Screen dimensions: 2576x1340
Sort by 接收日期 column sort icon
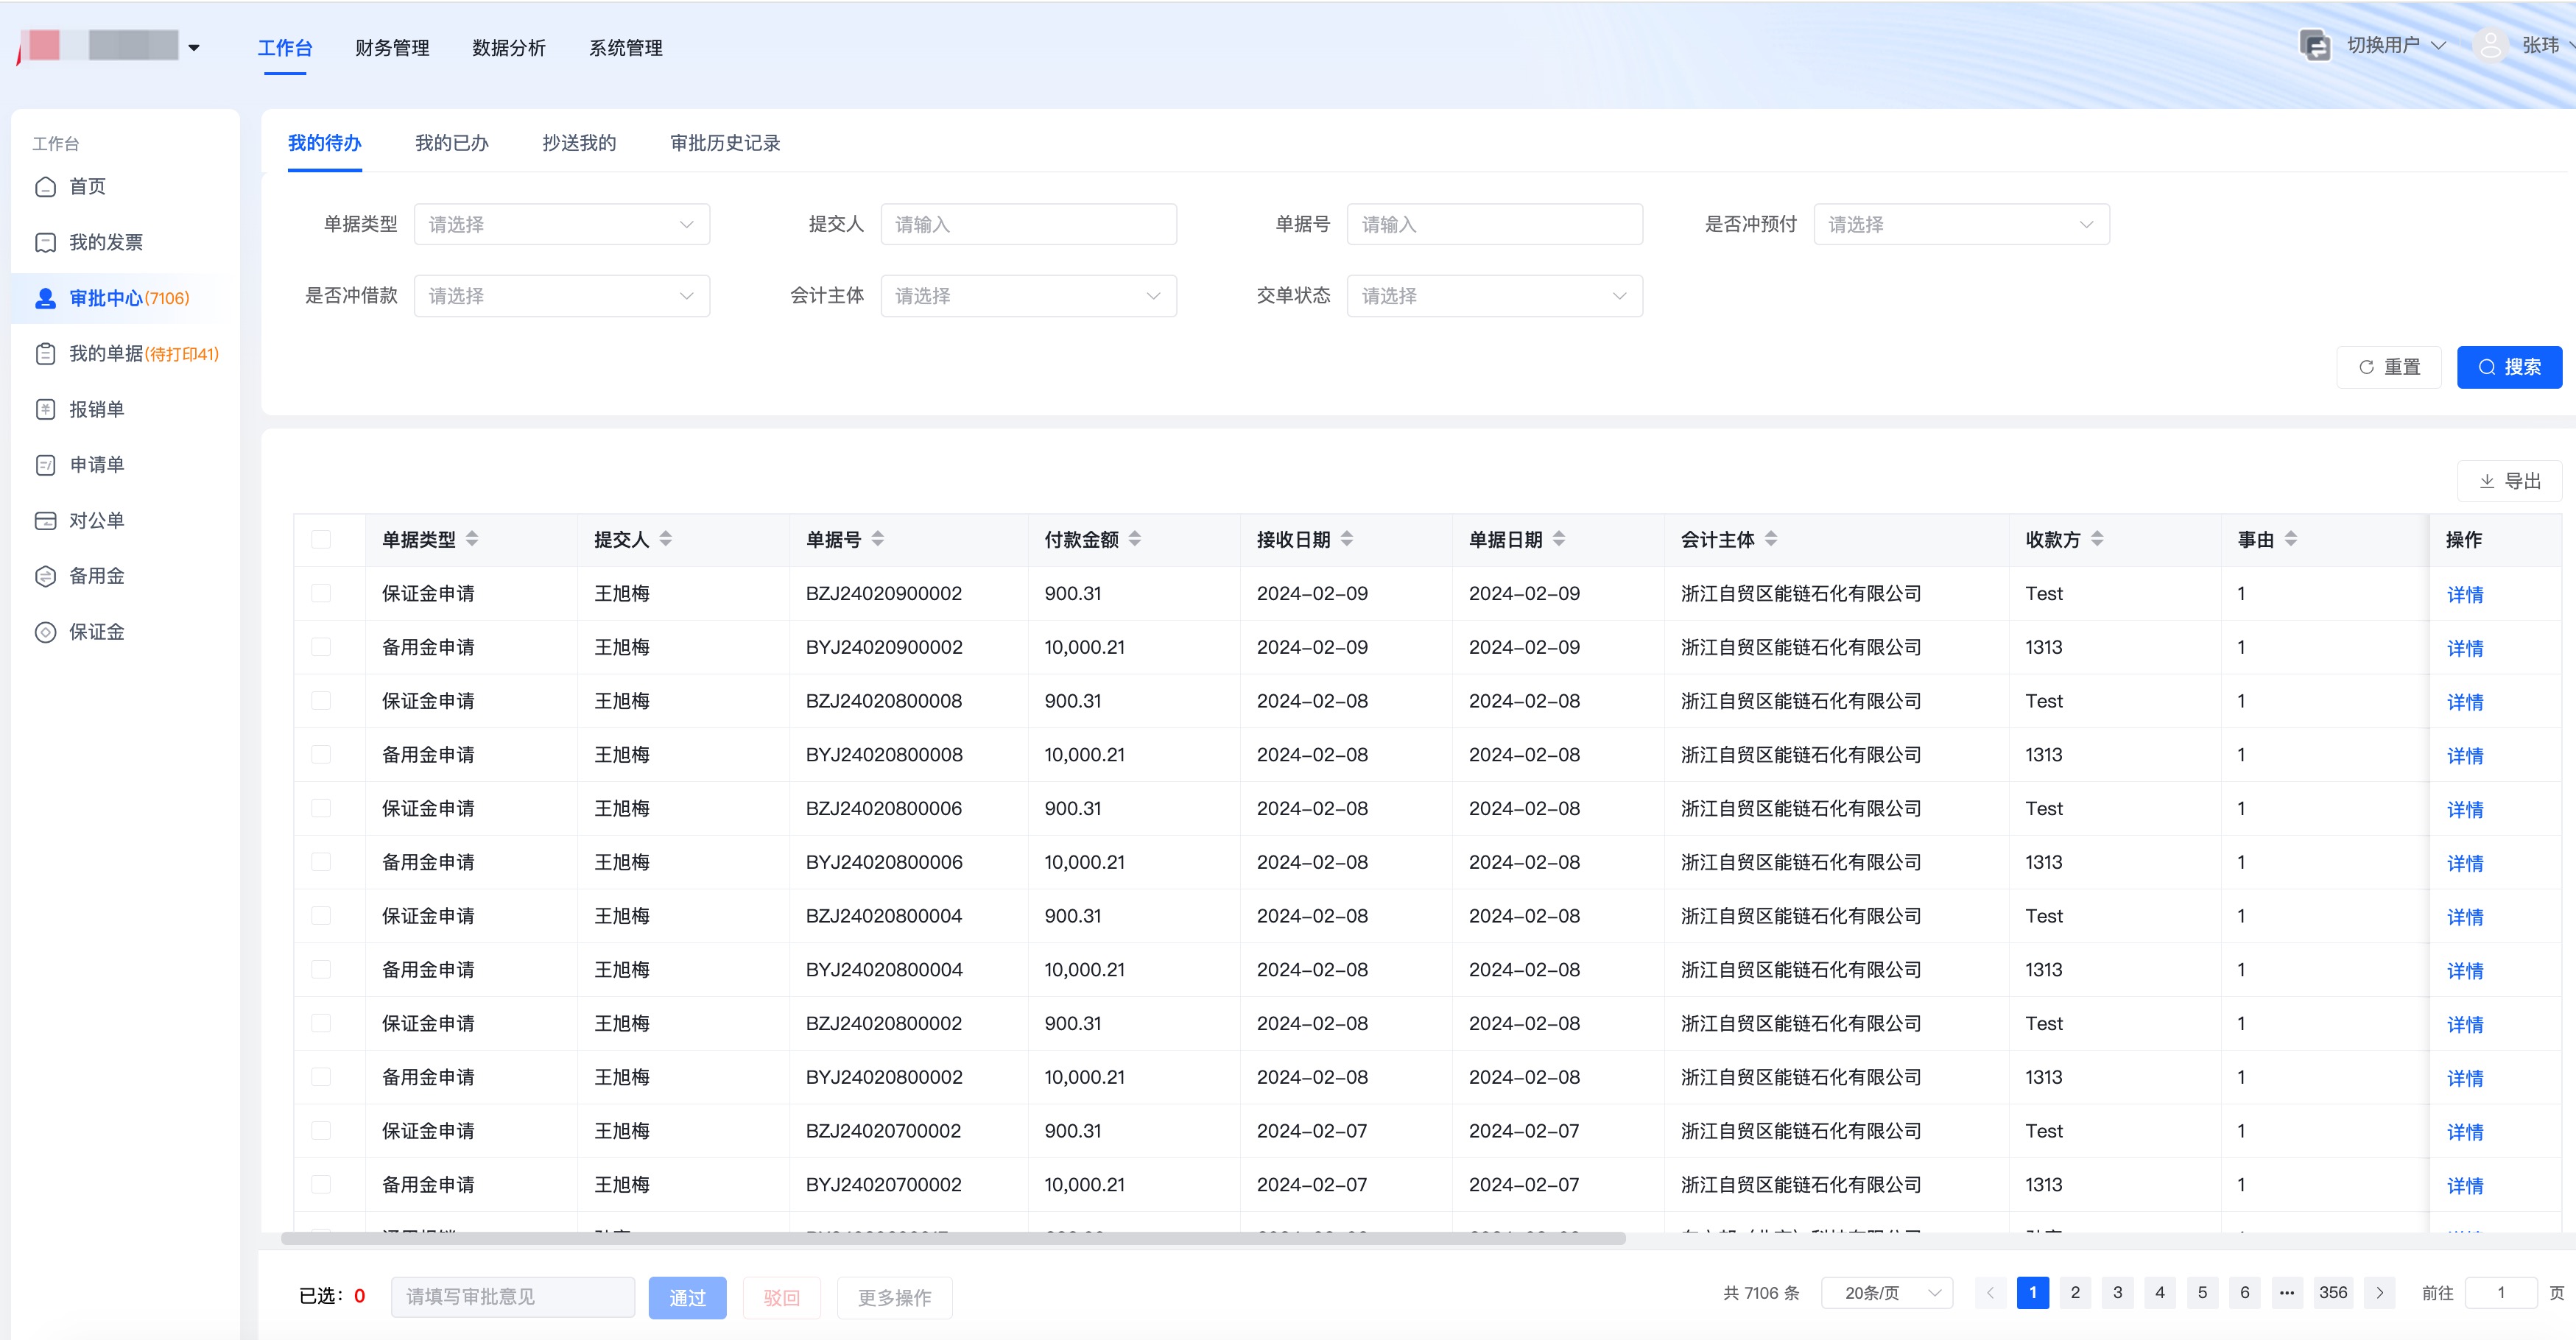[1347, 539]
